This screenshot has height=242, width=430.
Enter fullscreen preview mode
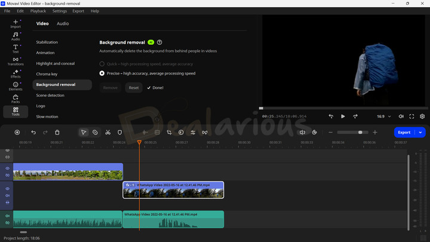tap(411, 117)
